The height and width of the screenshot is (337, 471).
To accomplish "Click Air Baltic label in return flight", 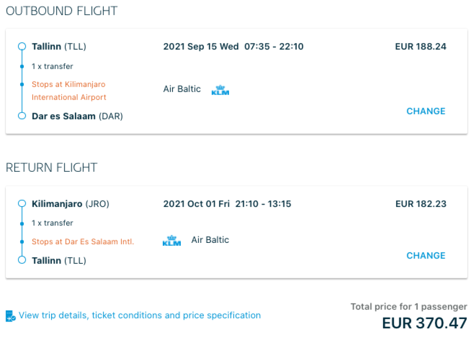I will pos(210,240).
